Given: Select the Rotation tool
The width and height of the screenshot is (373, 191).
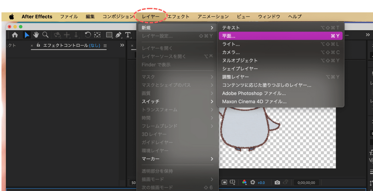Looking at the screenshot, I should pos(88,35).
